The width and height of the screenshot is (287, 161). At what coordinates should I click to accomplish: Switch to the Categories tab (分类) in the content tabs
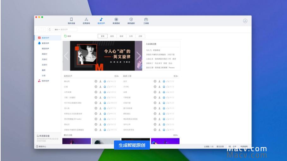coord(131,36)
